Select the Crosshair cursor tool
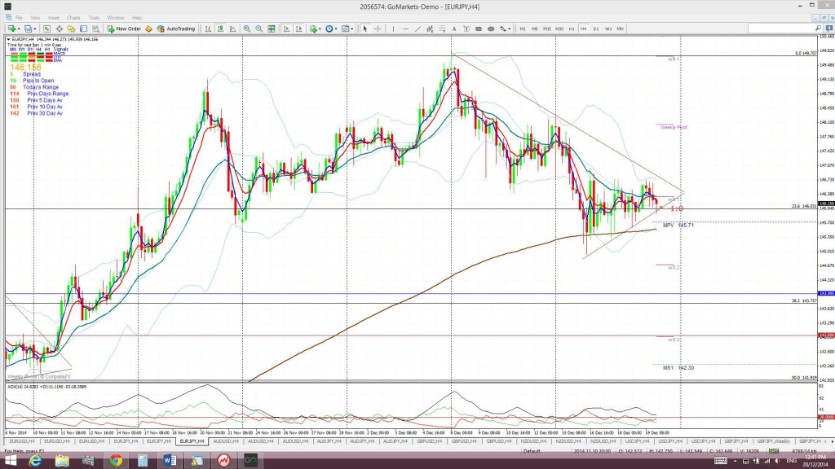Screen dimensions: 835x469 378,28
